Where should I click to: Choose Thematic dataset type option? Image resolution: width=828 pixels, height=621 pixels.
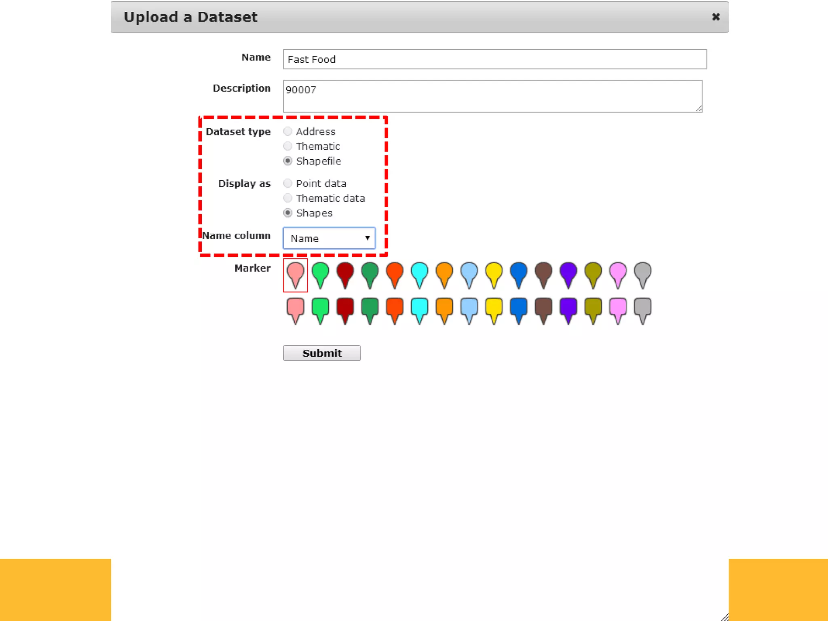(287, 146)
